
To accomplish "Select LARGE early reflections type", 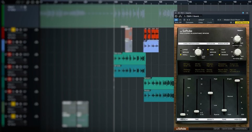I will [181, 49].
